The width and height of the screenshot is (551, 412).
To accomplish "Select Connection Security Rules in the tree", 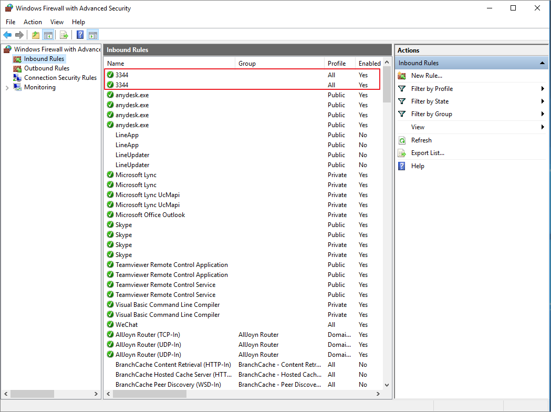I will pos(60,78).
